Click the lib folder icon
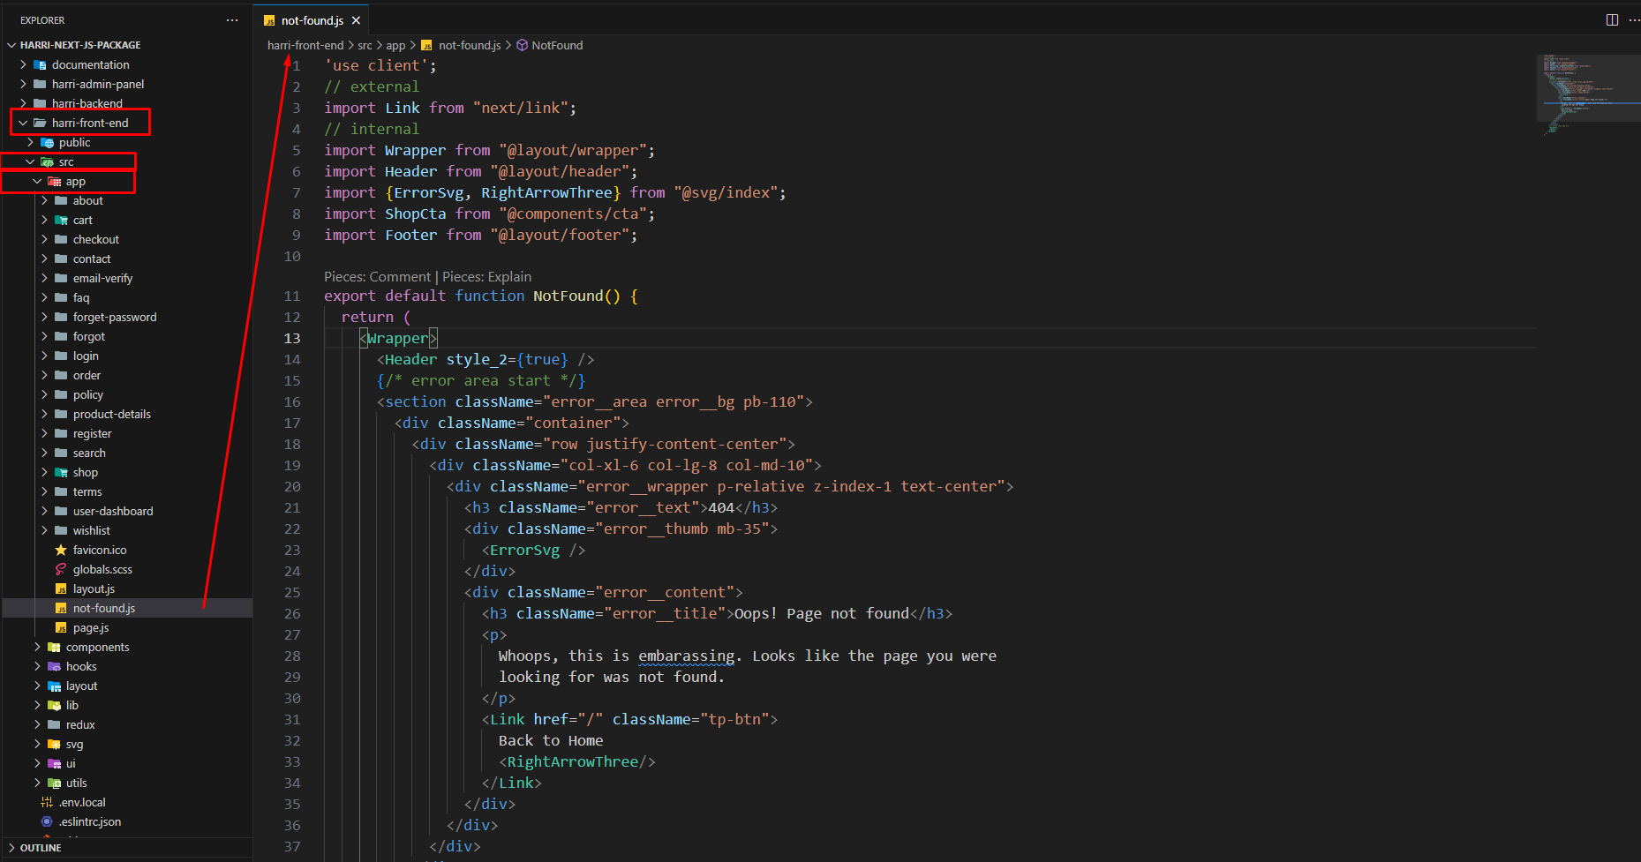 (54, 705)
